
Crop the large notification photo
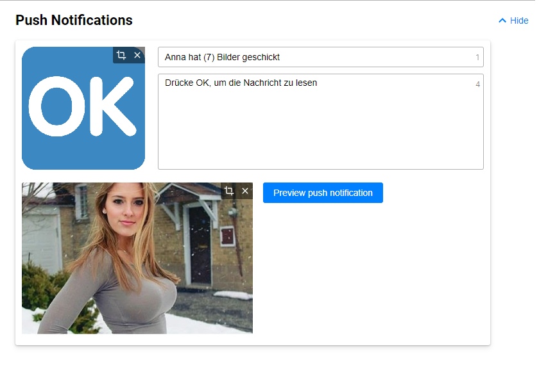pos(229,191)
